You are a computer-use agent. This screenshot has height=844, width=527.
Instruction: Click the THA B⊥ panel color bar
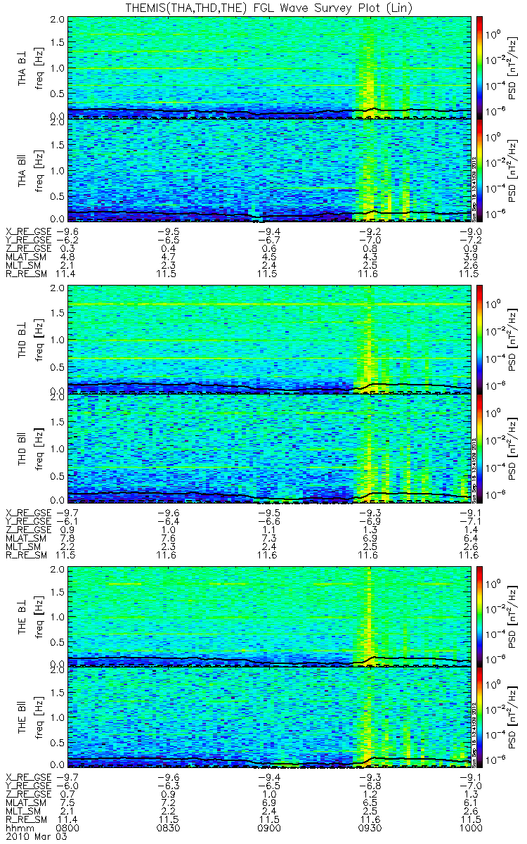coord(480,67)
